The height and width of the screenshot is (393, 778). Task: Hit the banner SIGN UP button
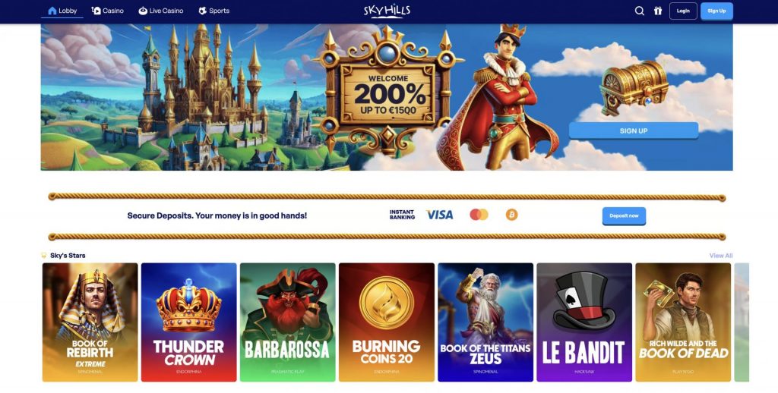(x=634, y=130)
